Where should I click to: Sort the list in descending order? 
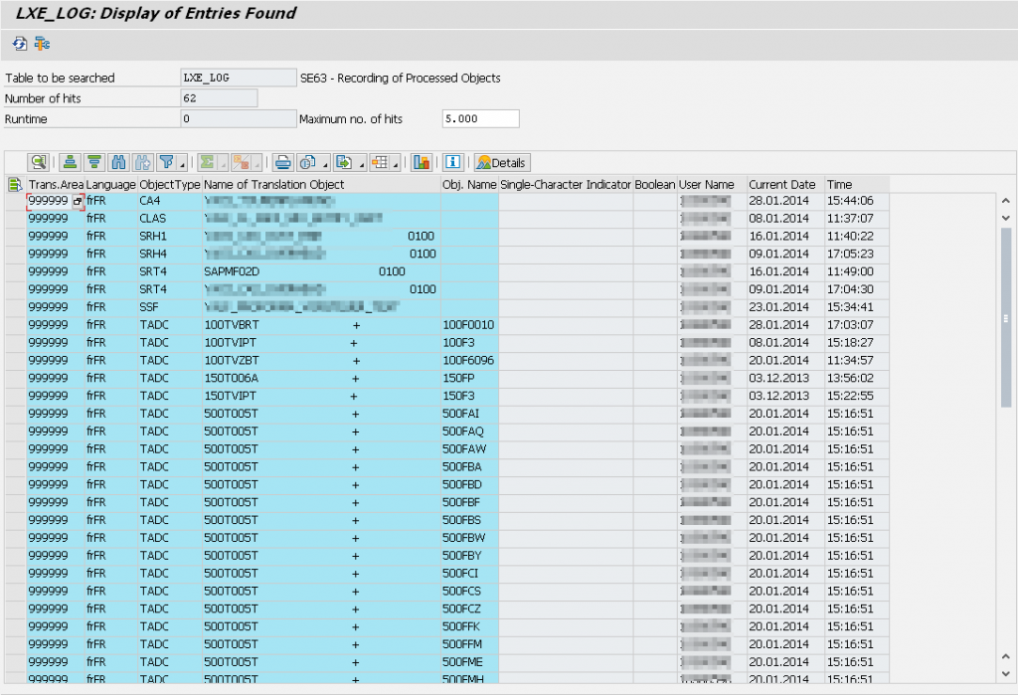click(x=93, y=162)
